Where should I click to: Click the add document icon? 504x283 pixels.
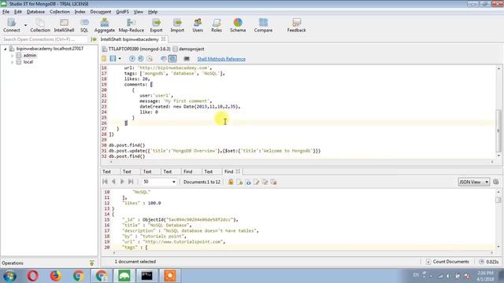tap(239, 182)
